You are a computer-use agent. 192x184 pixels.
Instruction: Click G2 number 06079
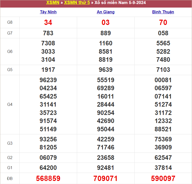[48, 158]
